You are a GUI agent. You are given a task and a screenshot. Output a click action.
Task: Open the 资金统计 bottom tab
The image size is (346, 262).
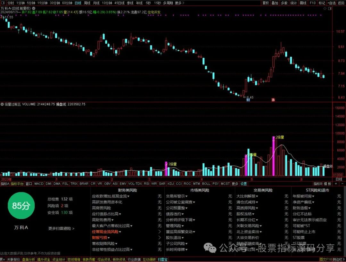coord(59,259)
